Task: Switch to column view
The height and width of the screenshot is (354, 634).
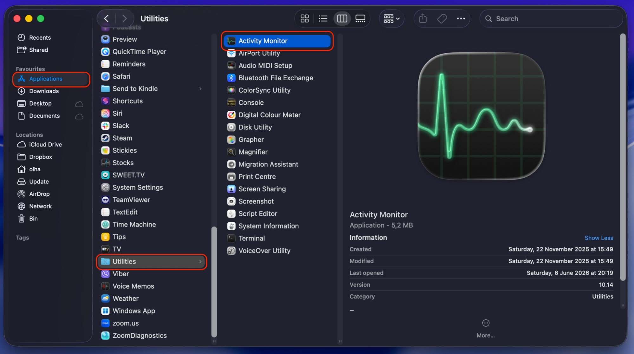Action: tap(342, 19)
